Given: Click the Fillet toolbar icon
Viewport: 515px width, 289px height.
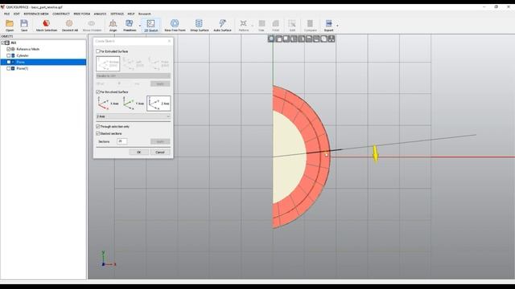Looking at the screenshot, I should pos(275,26).
